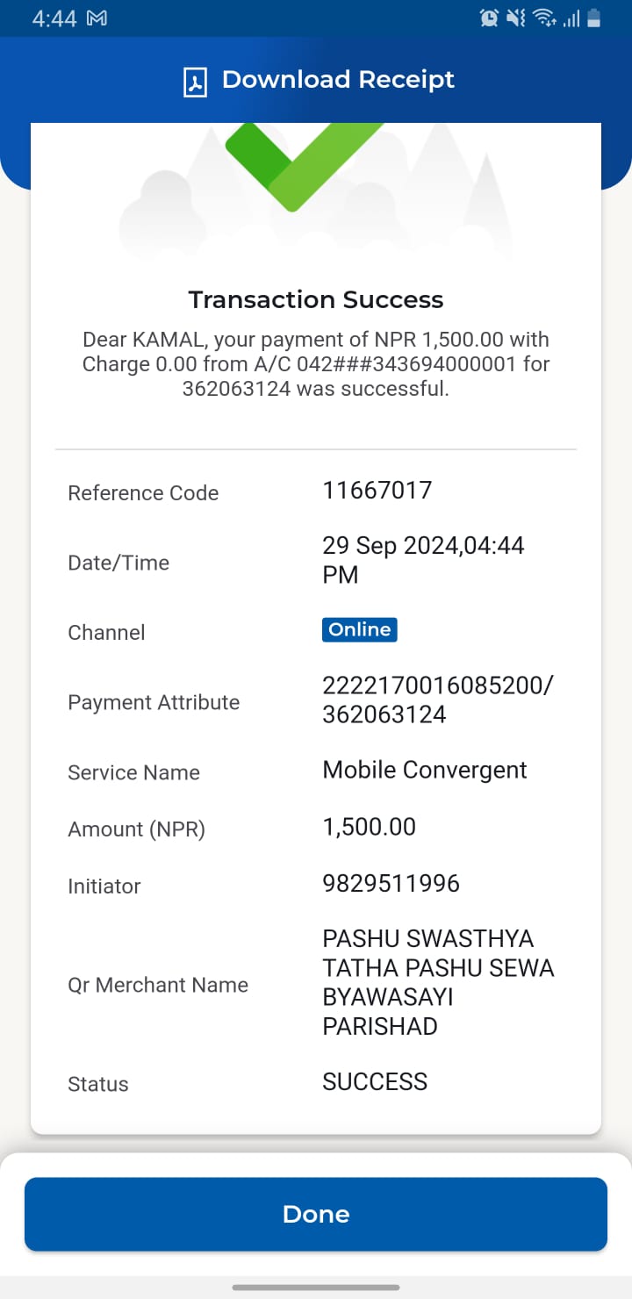This screenshot has height=1299, width=632.
Task: Tap the alarm clock status icon
Action: pyautogui.click(x=489, y=18)
